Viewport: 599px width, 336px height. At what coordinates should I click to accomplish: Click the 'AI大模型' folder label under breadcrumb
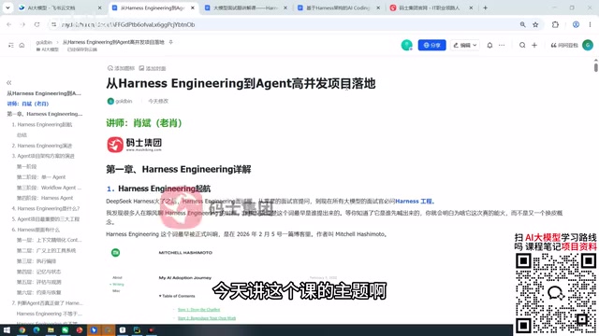(x=48, y=49)
